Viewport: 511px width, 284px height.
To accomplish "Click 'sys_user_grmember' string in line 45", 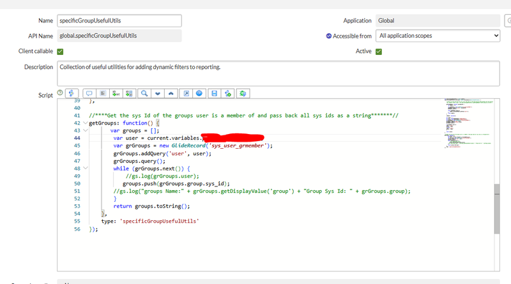I will [x=237, y=146].
